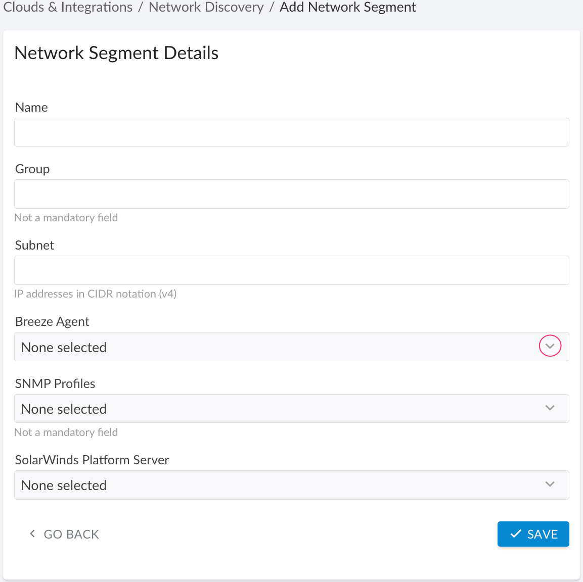Click the chevron on SolarWinds Platform Server field
This screenshot has height=582, width=583.
[x=550, y=484]
